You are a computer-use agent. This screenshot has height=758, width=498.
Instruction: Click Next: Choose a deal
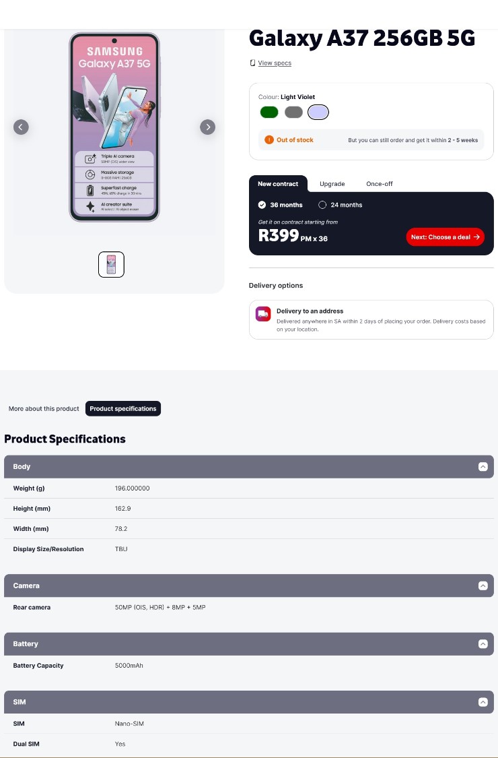click(x=445, y=236)
